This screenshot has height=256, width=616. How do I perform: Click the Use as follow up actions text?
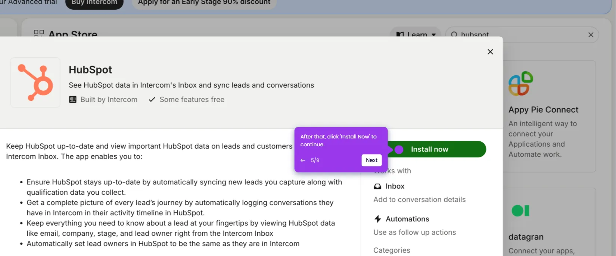click(415, 232)
